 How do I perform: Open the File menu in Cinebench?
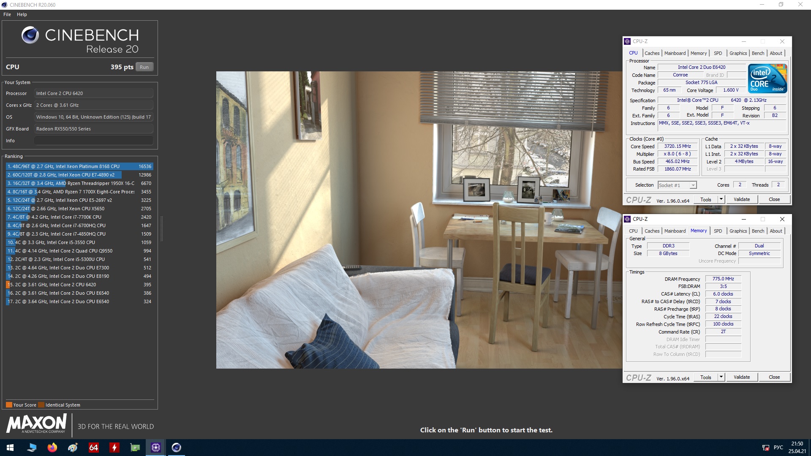[7, 14]
